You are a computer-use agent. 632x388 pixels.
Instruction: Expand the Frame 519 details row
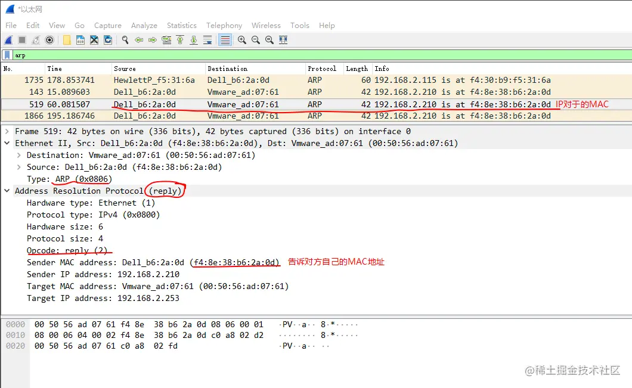(x=7, y=131)
